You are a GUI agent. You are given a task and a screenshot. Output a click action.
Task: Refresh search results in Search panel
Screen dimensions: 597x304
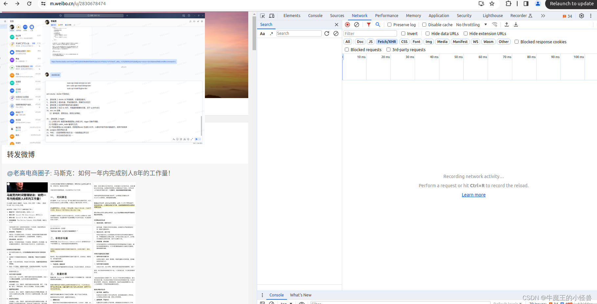click(x=327, y=33)
